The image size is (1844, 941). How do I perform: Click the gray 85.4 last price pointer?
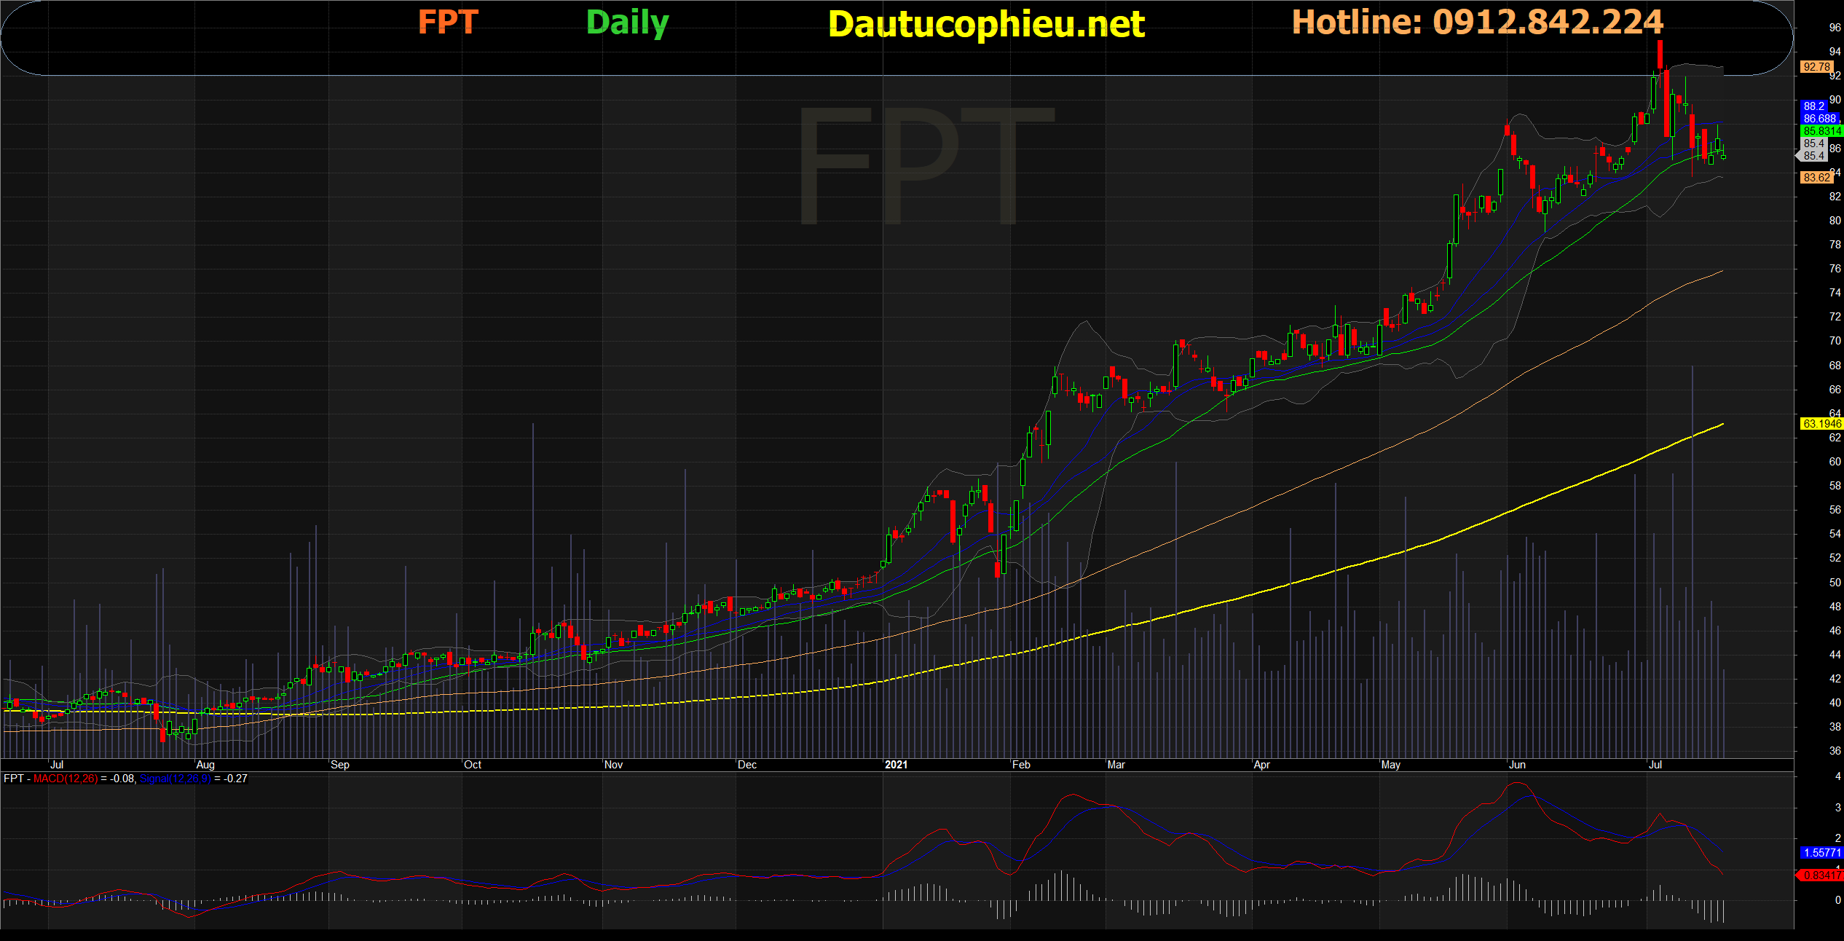1812,155
